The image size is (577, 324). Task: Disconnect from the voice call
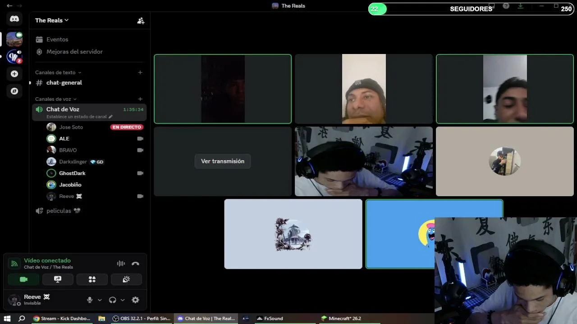pos(135,264)
